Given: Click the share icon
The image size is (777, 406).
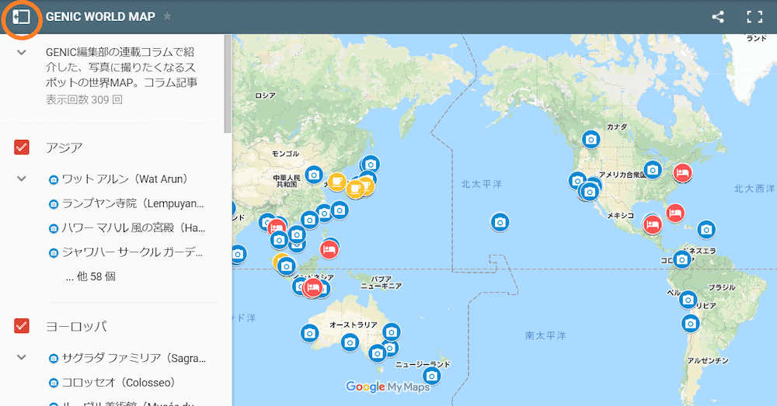Looking at the screenshot, I should (x=718, y=16).
